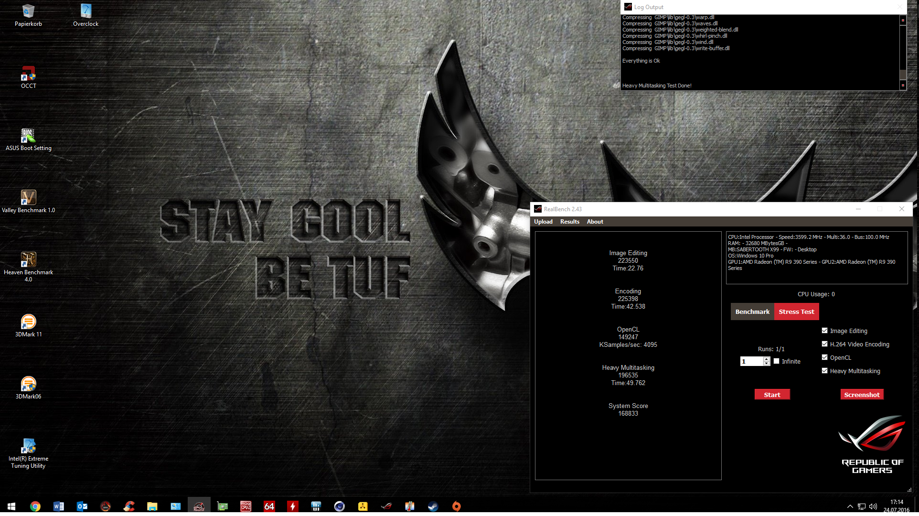
Task: Click MB:SABERTOOTH X99 system info line
Action: click(x=772, y=249)
